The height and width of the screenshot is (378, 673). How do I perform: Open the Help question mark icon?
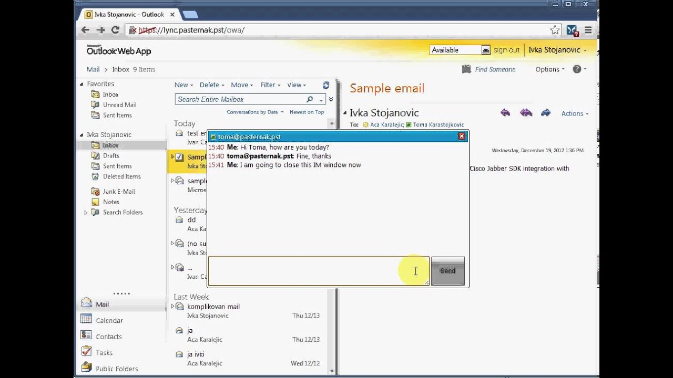click(x=577, y=69)
